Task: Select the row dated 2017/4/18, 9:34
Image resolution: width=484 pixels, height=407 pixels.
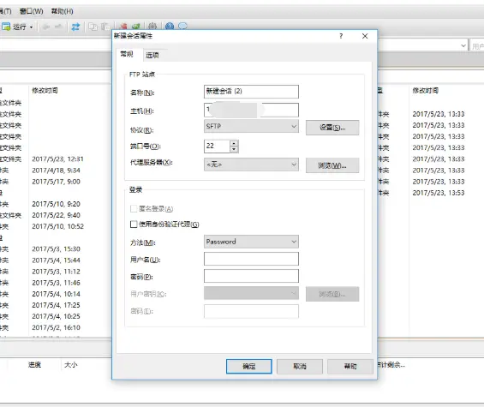Action: coord(56,171)
